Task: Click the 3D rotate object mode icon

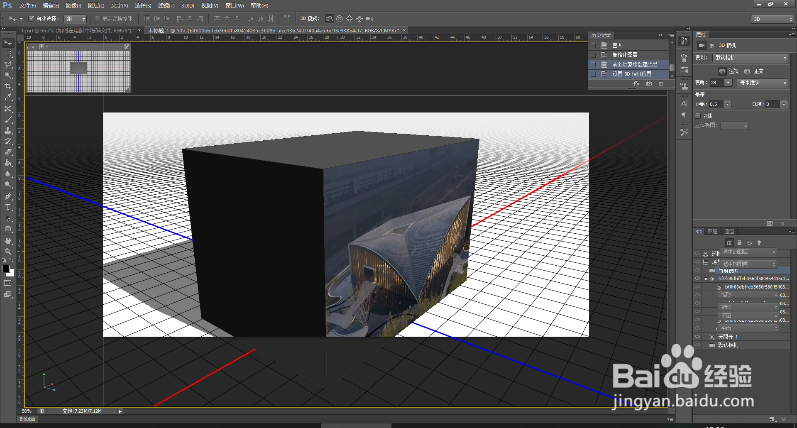Action: tap(329, 19)
